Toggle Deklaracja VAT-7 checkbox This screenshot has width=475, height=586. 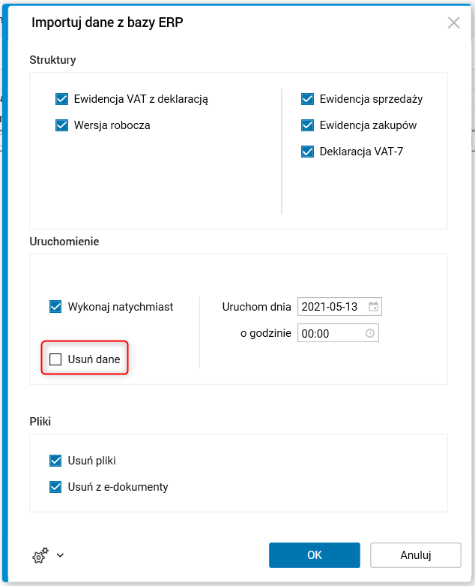(x=307, y=152)
